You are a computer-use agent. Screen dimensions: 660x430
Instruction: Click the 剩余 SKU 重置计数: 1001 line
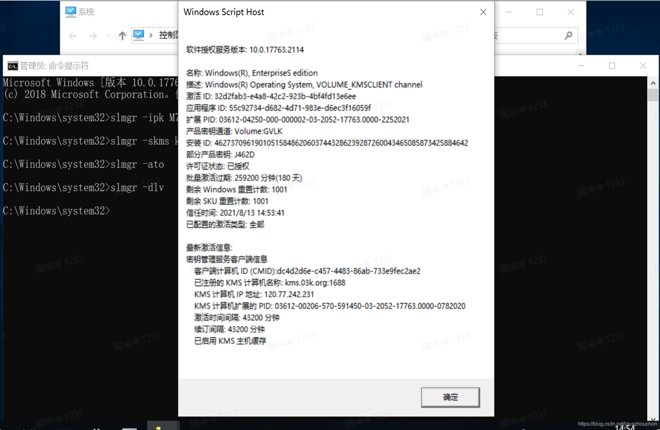point(227,201)
